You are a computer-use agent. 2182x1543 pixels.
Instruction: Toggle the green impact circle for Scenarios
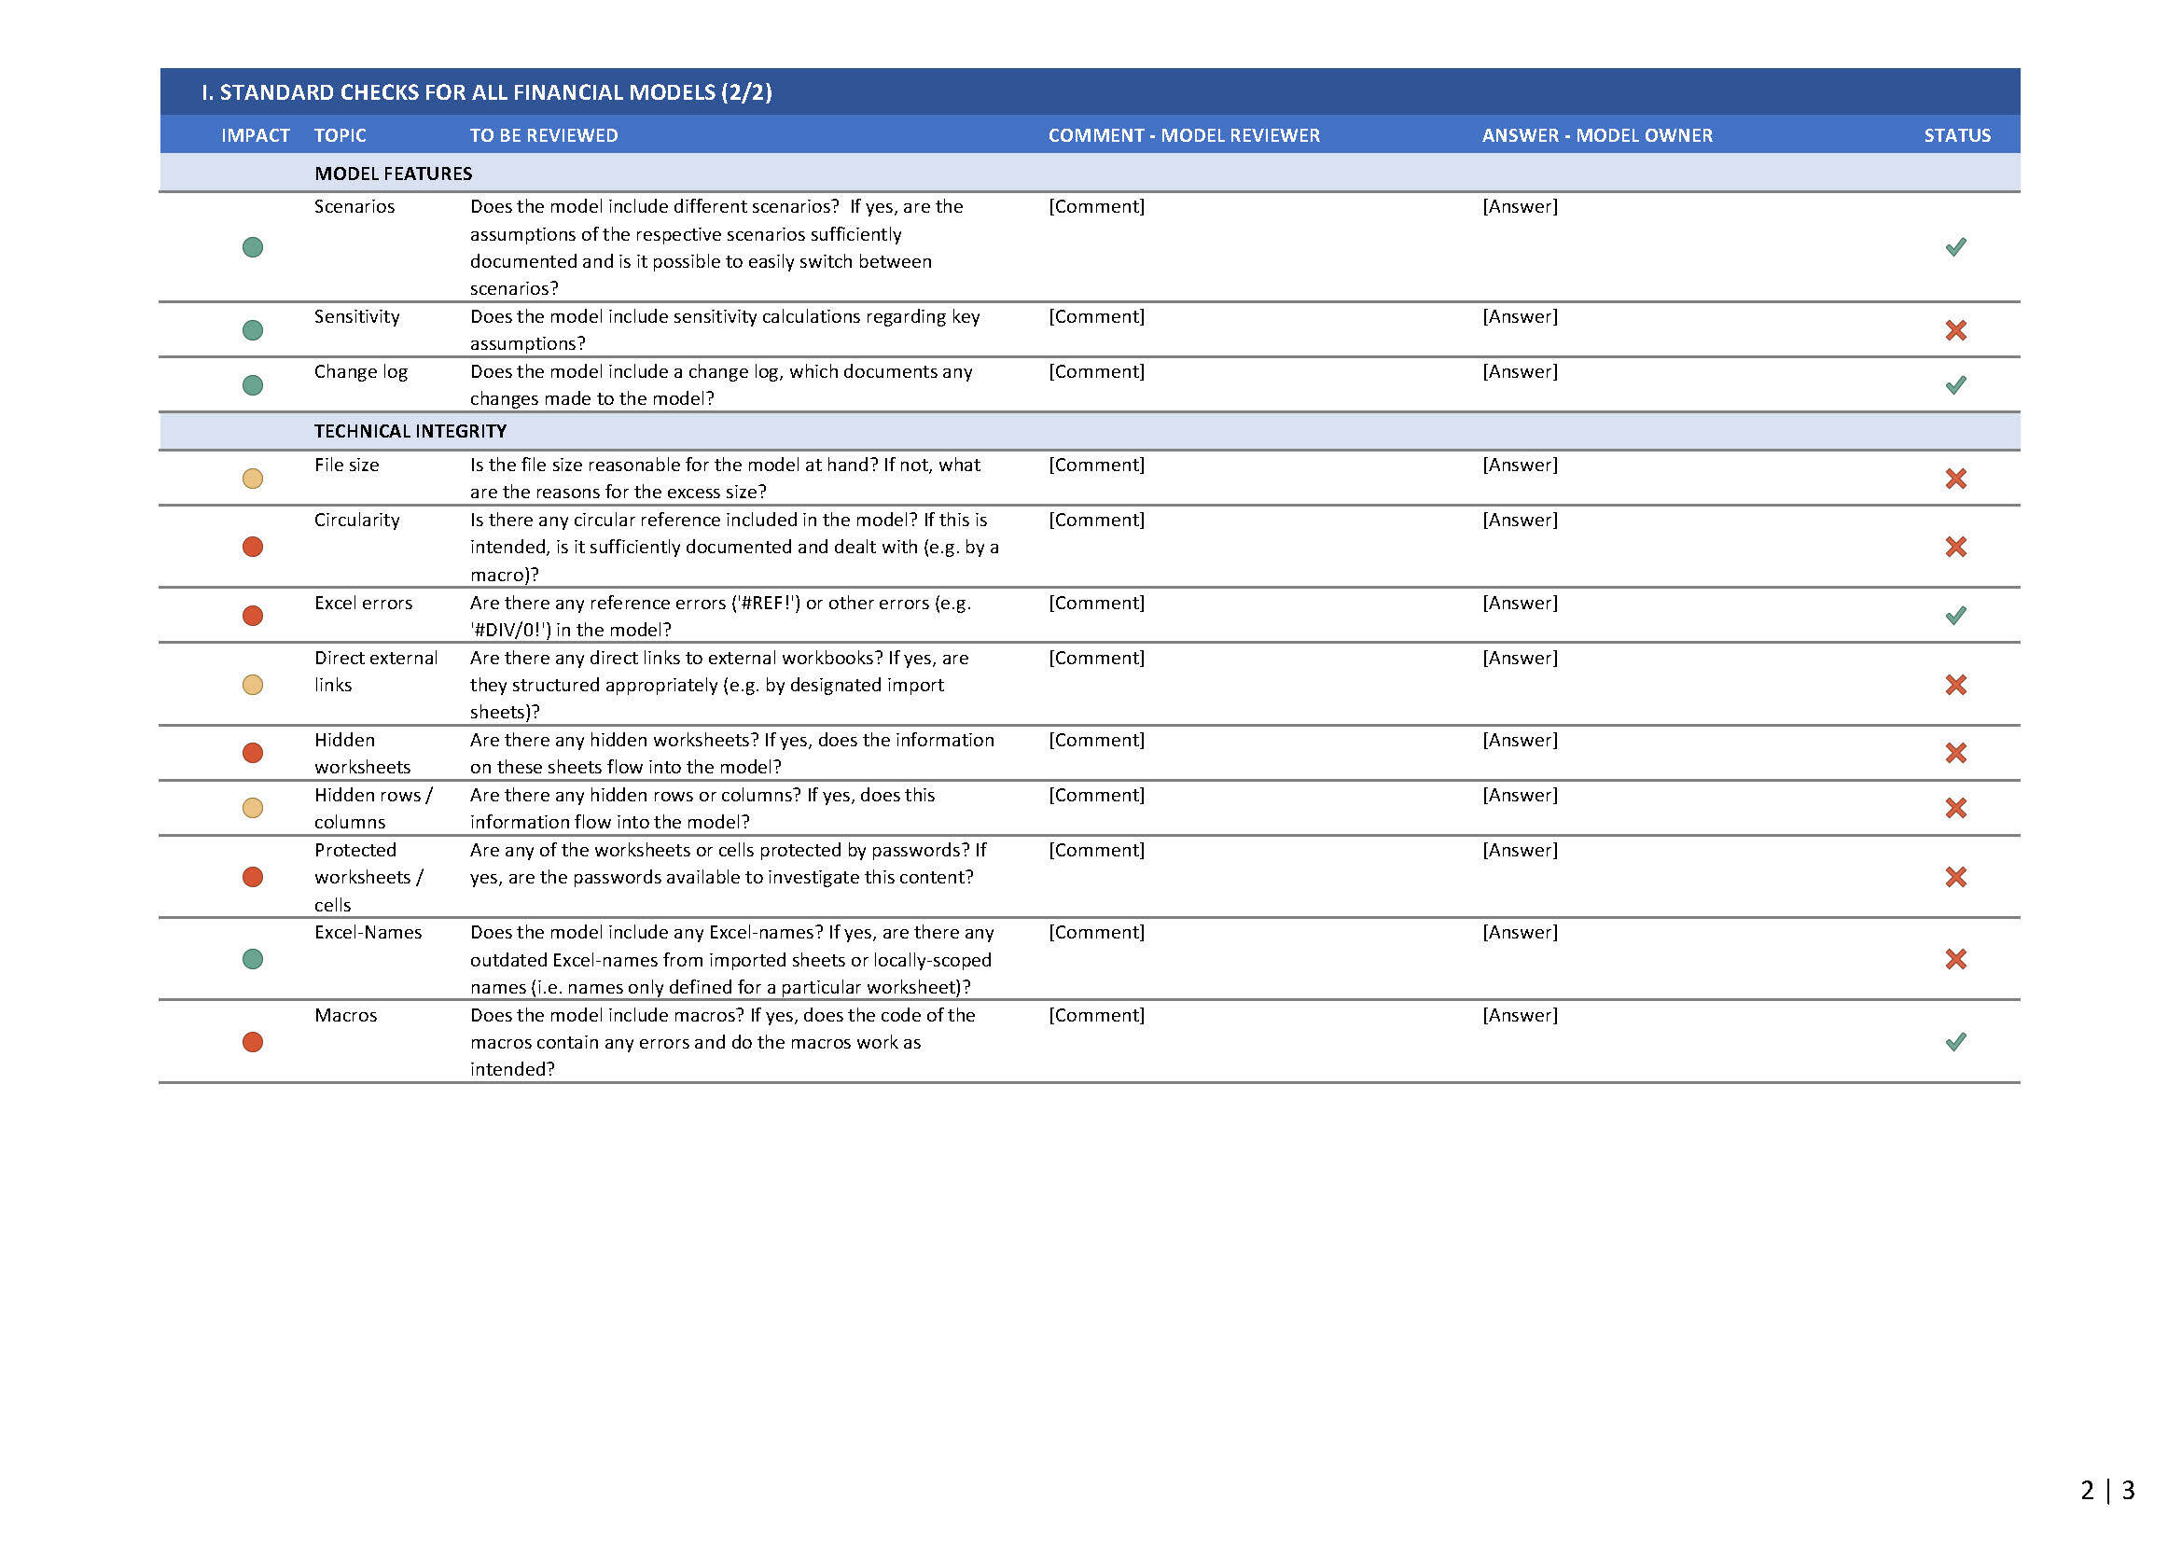(253, 247)
